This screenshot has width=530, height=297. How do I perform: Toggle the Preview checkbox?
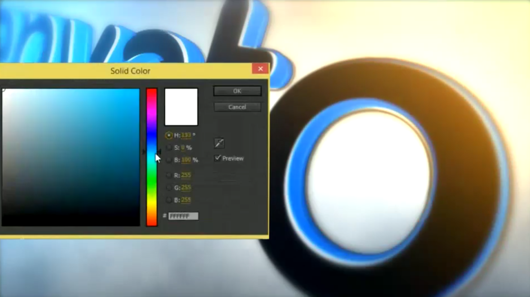(217, 158)
